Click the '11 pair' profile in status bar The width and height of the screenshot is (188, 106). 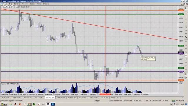click(98, 101)
